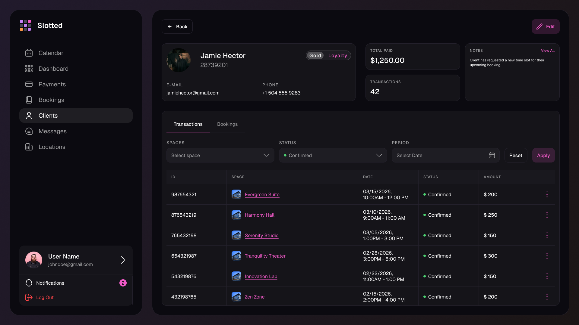Click the Locations building icon
The image size is (579, 325).
tap(29, 147)
